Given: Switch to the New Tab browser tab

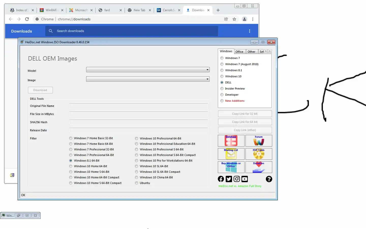Looking at the screenshot, I should 139,10.
